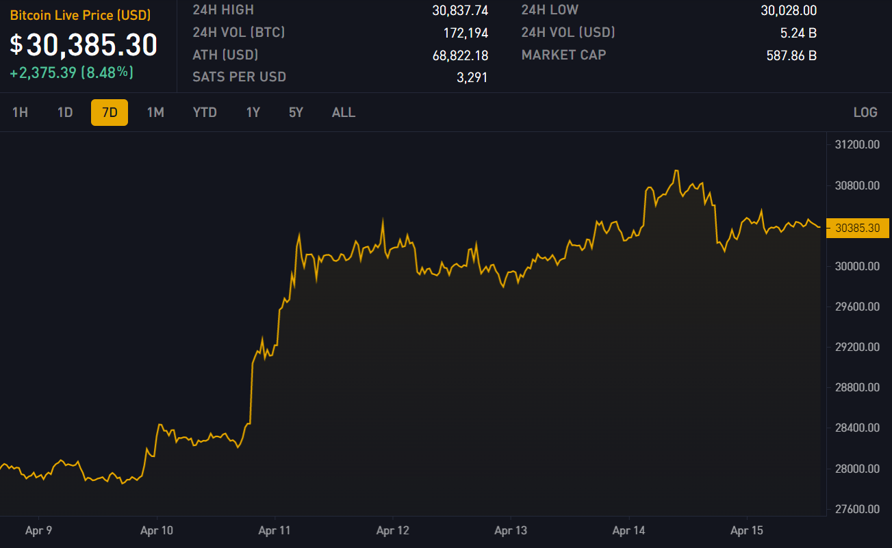
Task: Click the 24H HIGH value 30,837.74
Action: point(459,10)
